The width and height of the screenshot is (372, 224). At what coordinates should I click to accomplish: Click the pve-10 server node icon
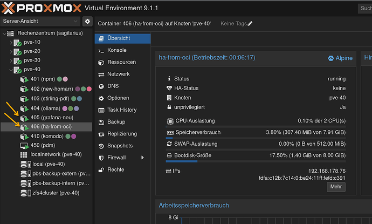pos(18,43)
